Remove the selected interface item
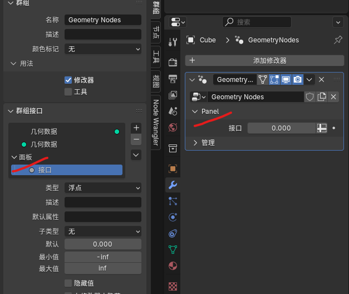Image resolution: width=349 pixels, height=294 pixels. tap(136, 139)
